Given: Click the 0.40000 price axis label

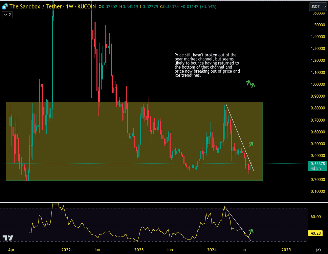Looking at the screenshot, I should [x=318, y=156].
